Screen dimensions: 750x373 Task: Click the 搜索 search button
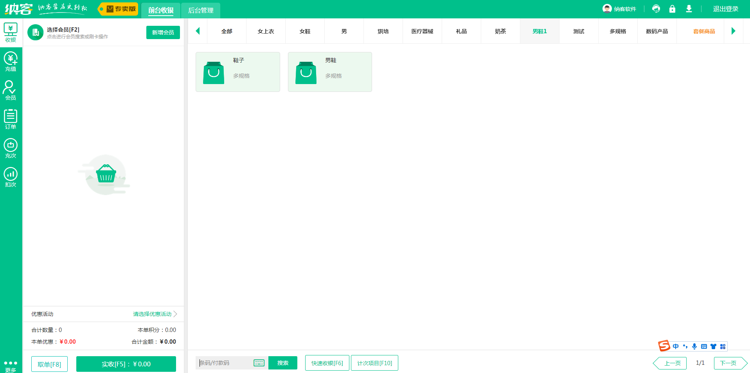pos(283,363)
